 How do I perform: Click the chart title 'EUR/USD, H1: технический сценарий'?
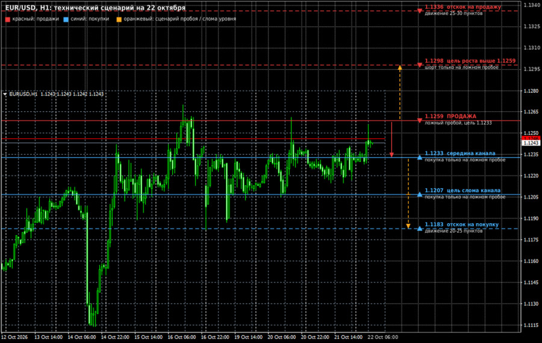95,8
